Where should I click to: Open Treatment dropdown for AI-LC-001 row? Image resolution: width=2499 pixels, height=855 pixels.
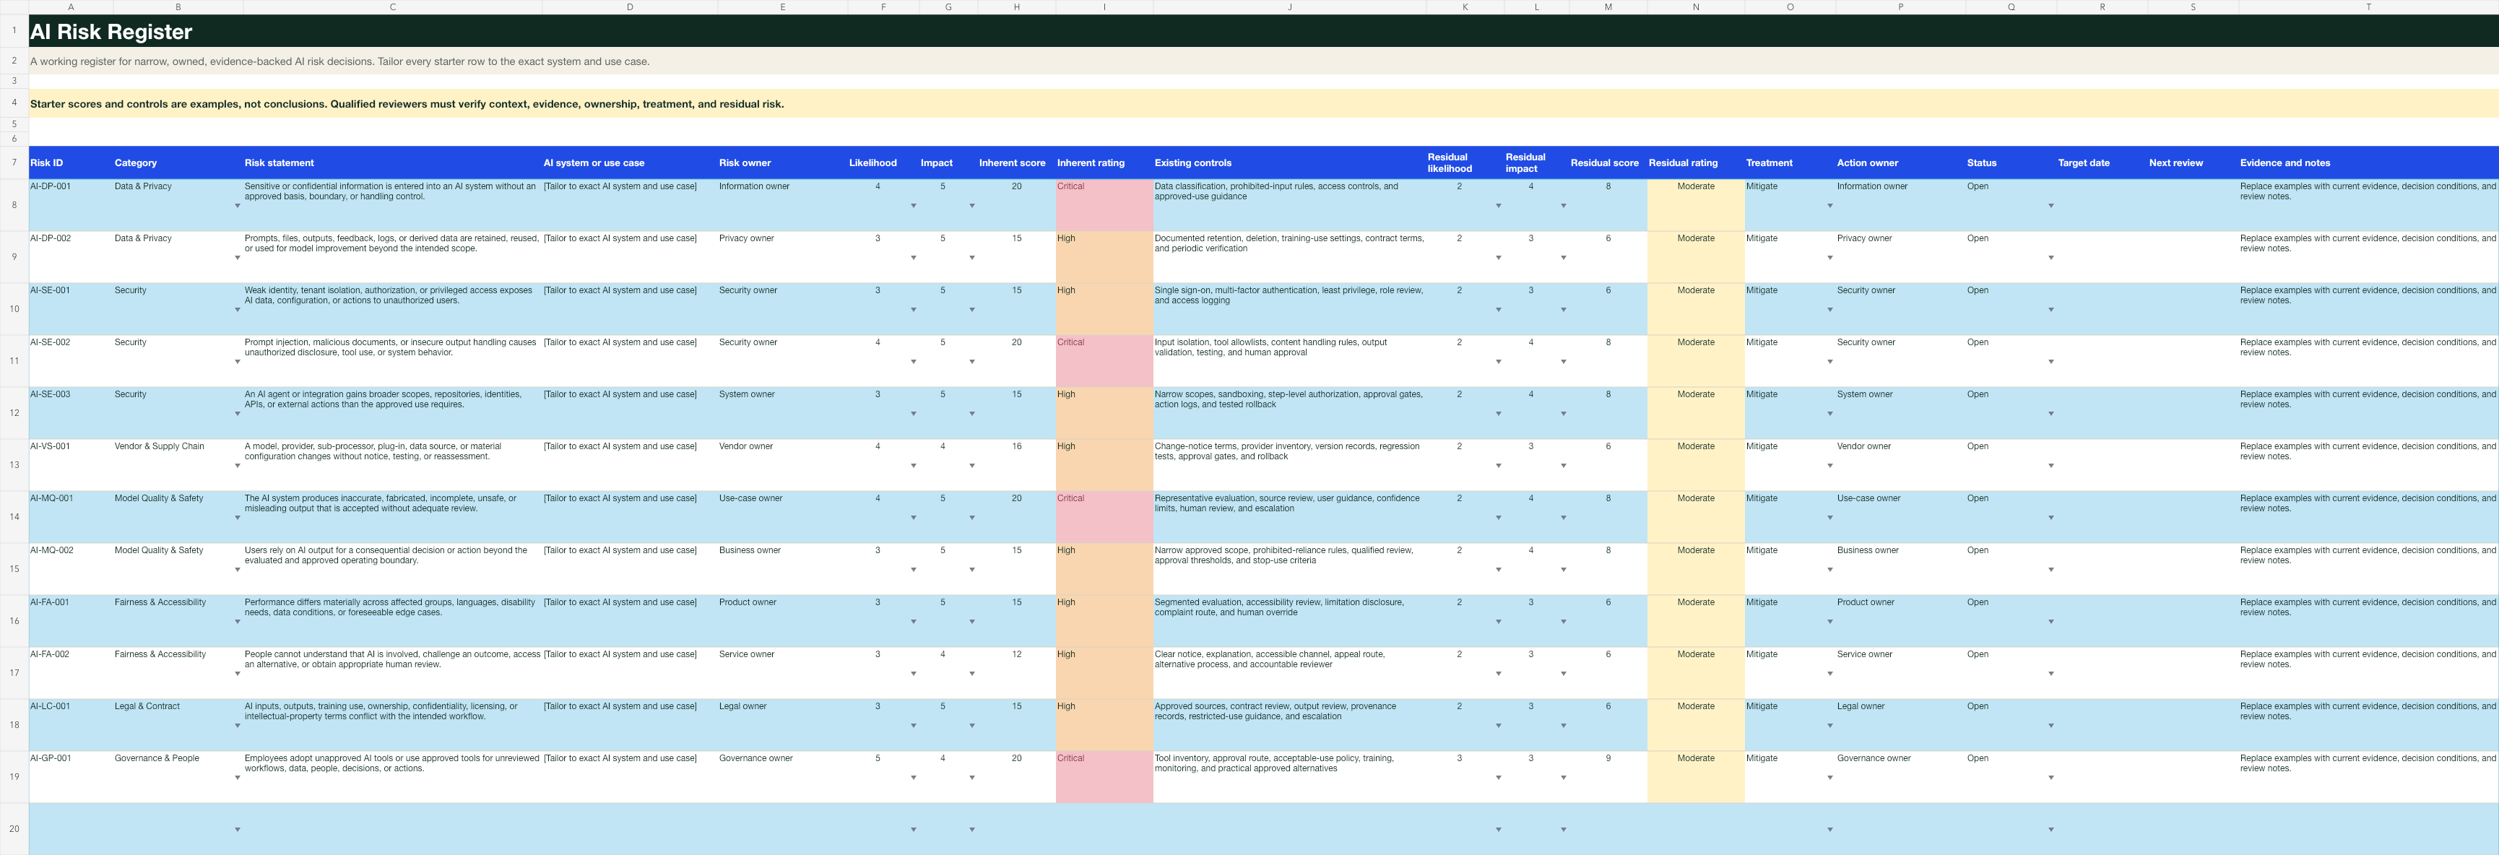pos(1829,726)
